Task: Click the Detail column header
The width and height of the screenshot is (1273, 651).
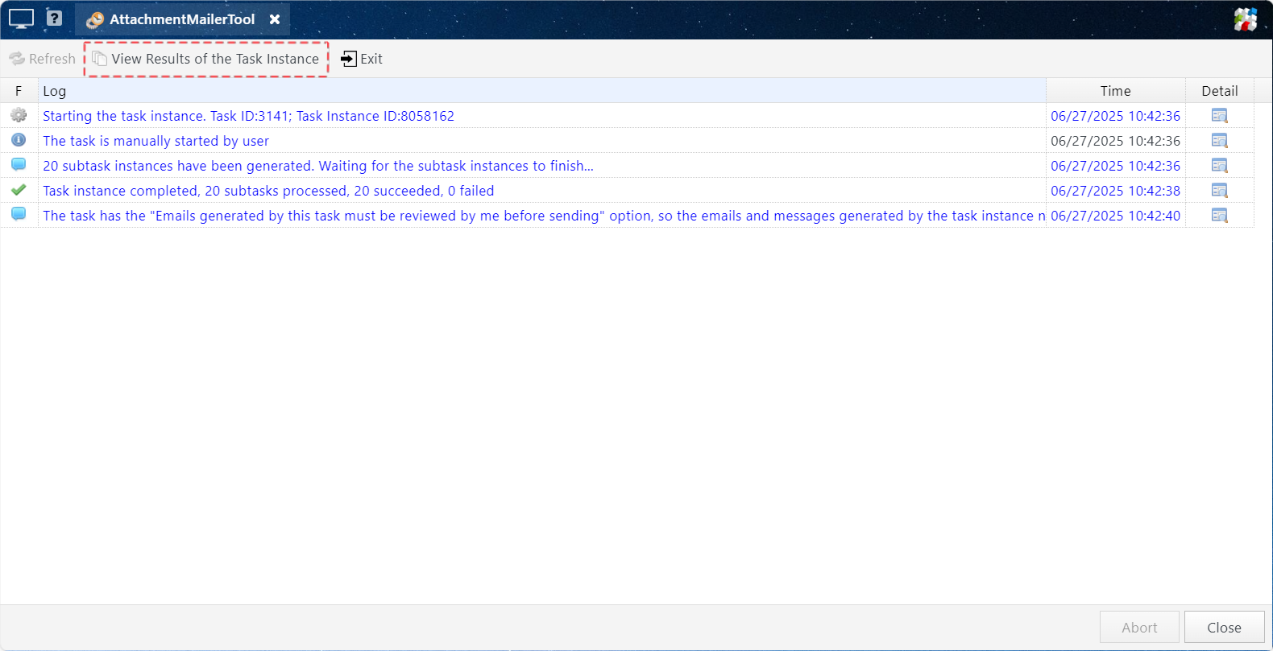Action: coord(1220,91)
